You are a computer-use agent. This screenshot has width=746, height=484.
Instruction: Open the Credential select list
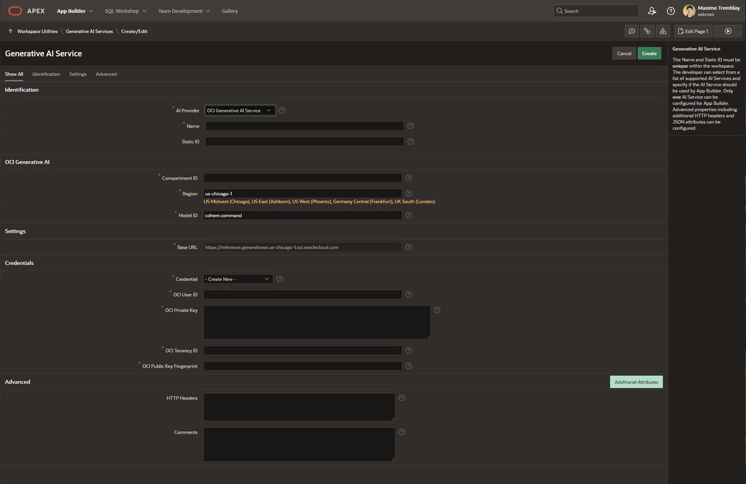[238, 279]
